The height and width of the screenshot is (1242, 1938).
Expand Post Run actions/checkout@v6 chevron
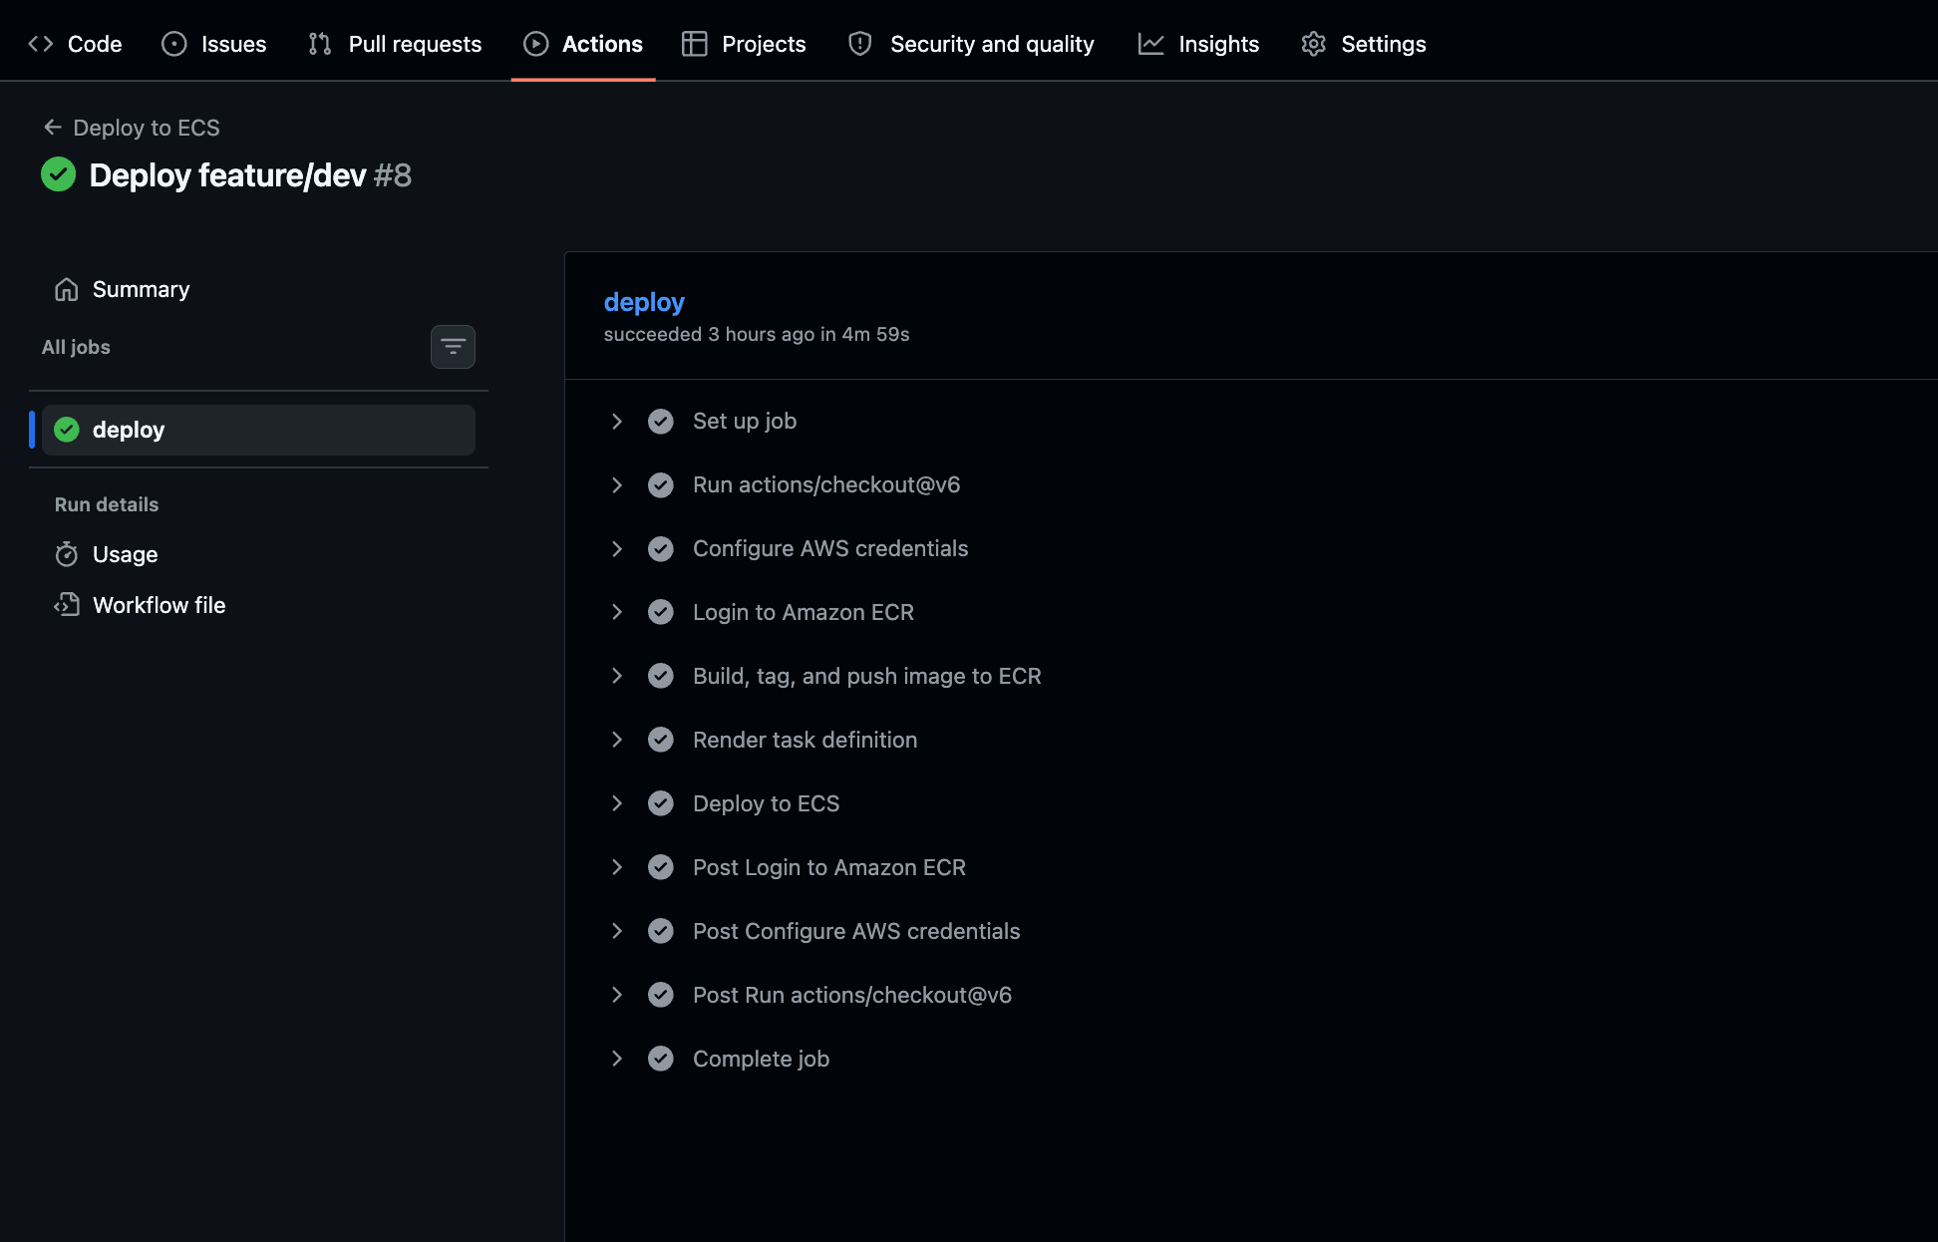pos(617,995)
